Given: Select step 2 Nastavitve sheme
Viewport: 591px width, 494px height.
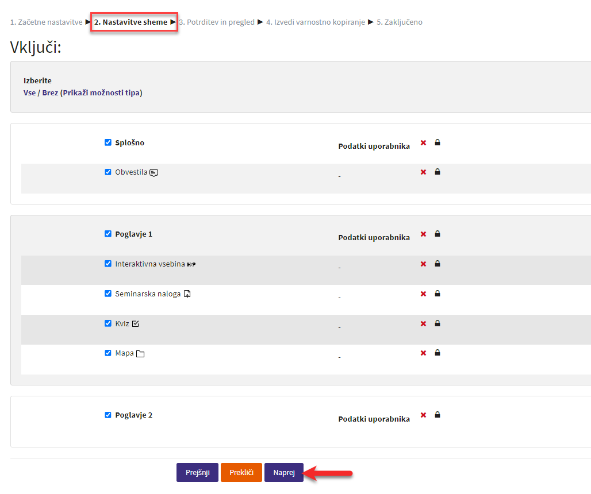Looking at the screenshot, I should (x=131, y=22).
